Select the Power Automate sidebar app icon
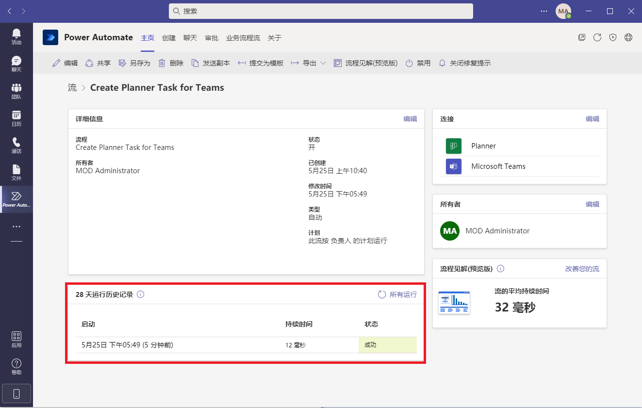The width and height of the screenshot is (642, 408). point(16,199)
